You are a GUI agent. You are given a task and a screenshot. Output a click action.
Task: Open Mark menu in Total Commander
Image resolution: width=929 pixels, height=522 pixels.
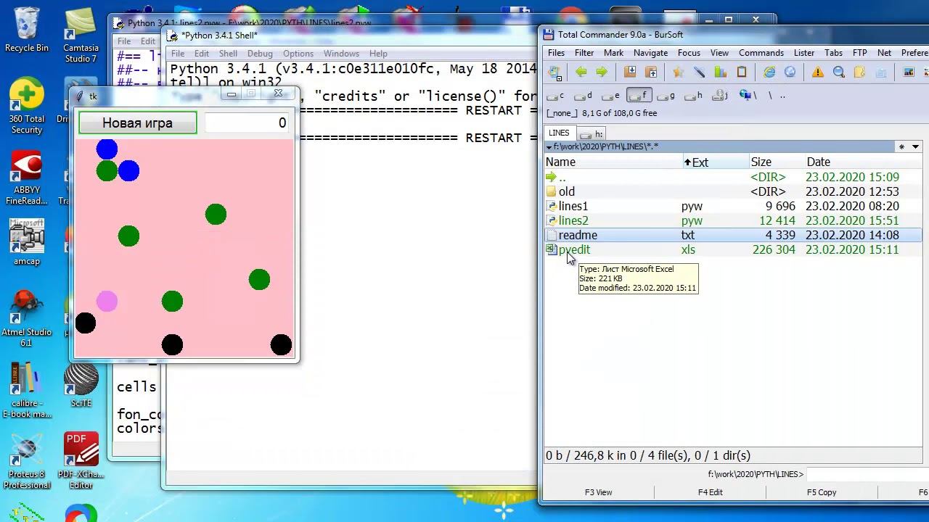[613, 53]
